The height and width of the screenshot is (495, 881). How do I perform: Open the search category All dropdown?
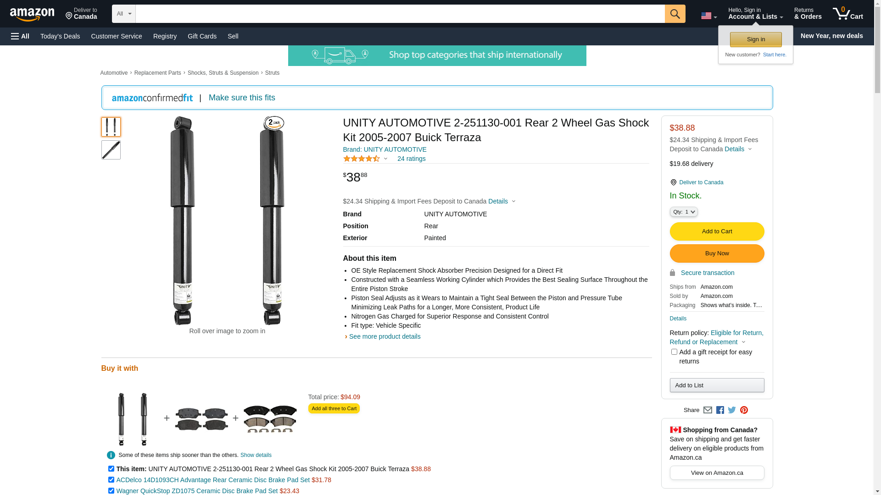pos(123,14)
